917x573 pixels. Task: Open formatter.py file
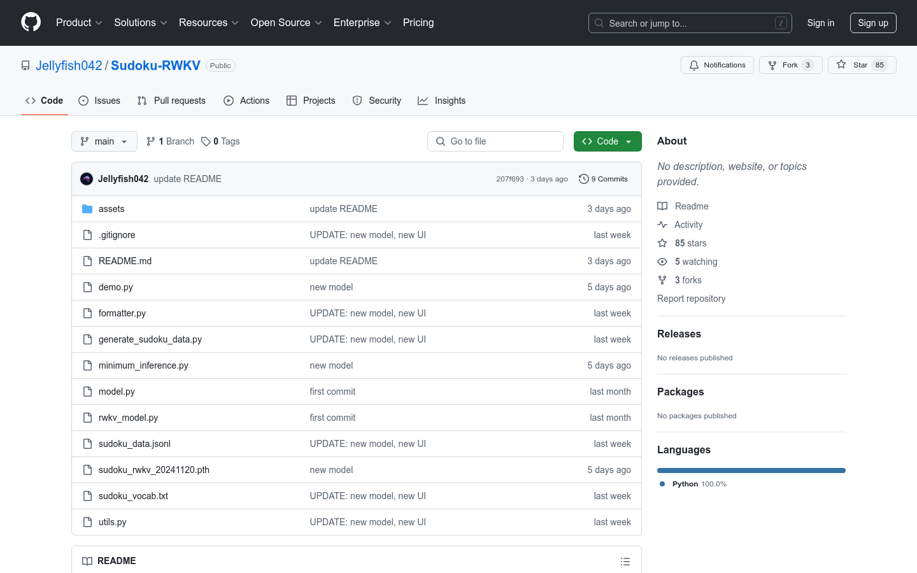click(x=122, y=313)
